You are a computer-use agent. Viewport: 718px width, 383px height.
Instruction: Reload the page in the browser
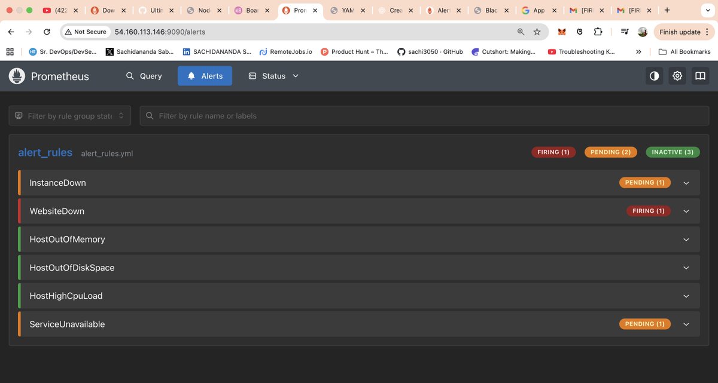tap(47, 32)
